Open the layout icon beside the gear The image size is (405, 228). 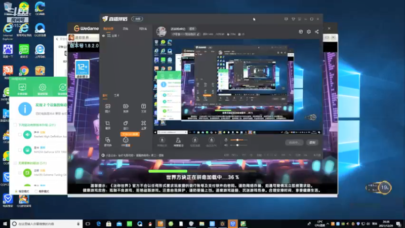click(301, 31)
